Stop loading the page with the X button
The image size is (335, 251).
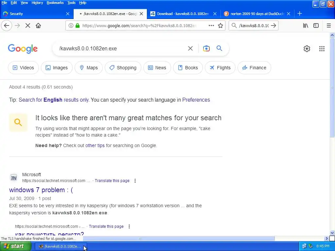[27, 25]
